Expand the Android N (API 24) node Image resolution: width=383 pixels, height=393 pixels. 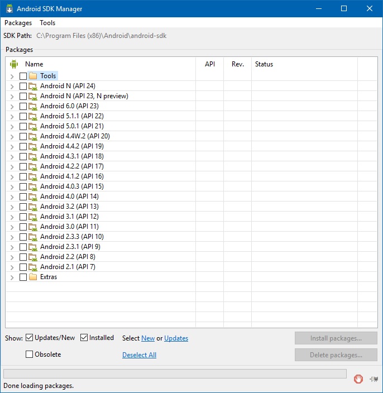pyautogui.click(x=12, y=87)
